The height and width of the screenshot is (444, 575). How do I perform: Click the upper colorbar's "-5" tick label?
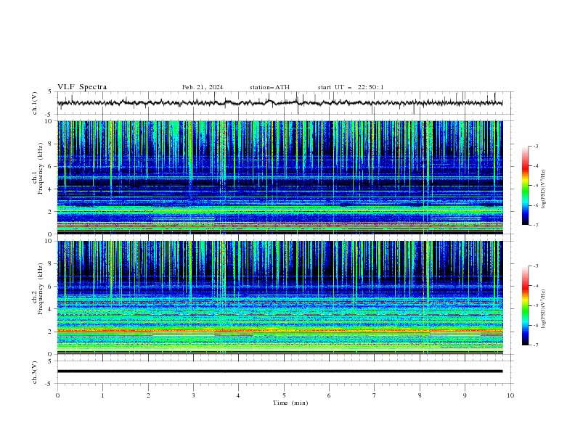[x=536, y=186]
